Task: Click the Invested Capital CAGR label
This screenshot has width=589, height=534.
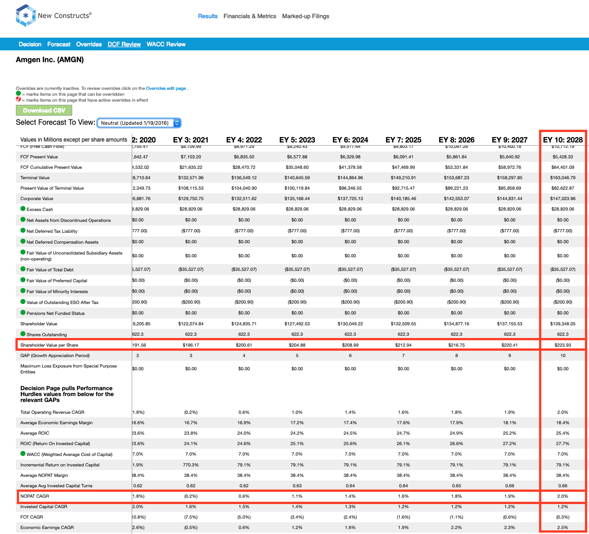Action: tap(44, 506)
